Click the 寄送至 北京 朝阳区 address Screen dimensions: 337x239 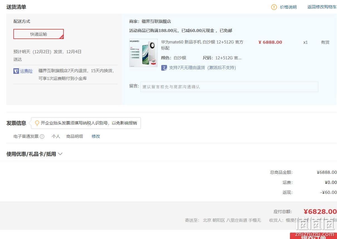223,220
